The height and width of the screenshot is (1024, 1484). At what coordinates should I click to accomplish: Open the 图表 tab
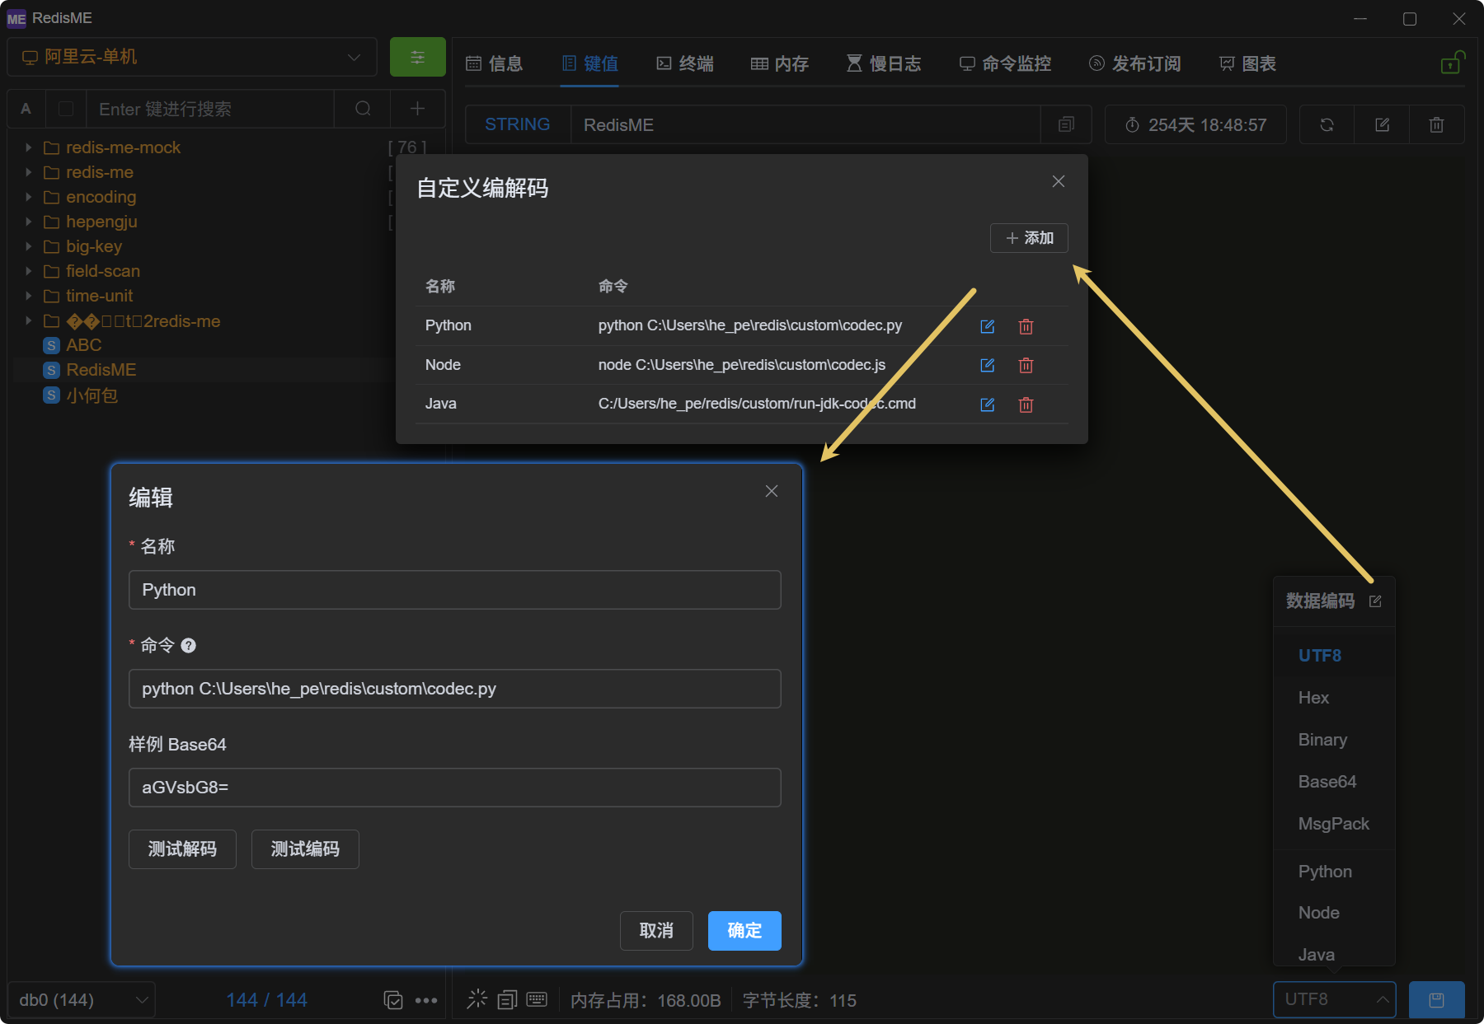pos(1247,63)
